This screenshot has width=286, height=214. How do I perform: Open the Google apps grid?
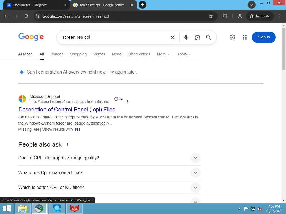click(245, 37)
